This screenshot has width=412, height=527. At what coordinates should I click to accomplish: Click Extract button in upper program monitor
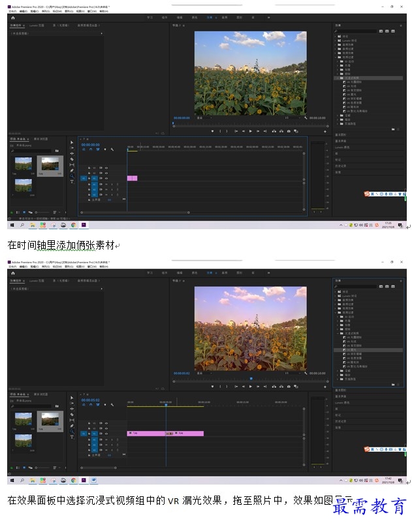click(281, 131)
